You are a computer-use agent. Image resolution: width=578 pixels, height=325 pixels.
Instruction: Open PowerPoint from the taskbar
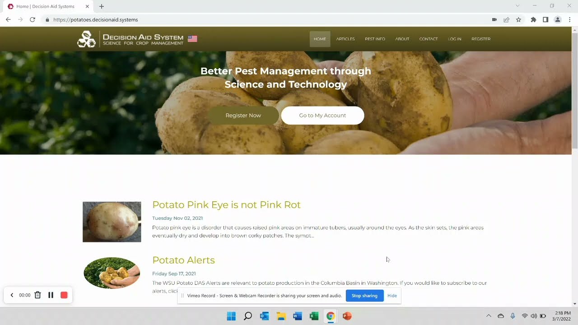point(347,316)
